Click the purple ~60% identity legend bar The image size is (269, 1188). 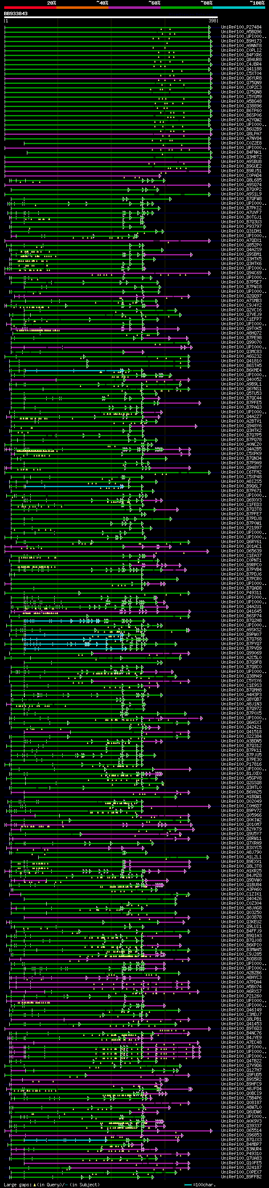coord(134,8)
